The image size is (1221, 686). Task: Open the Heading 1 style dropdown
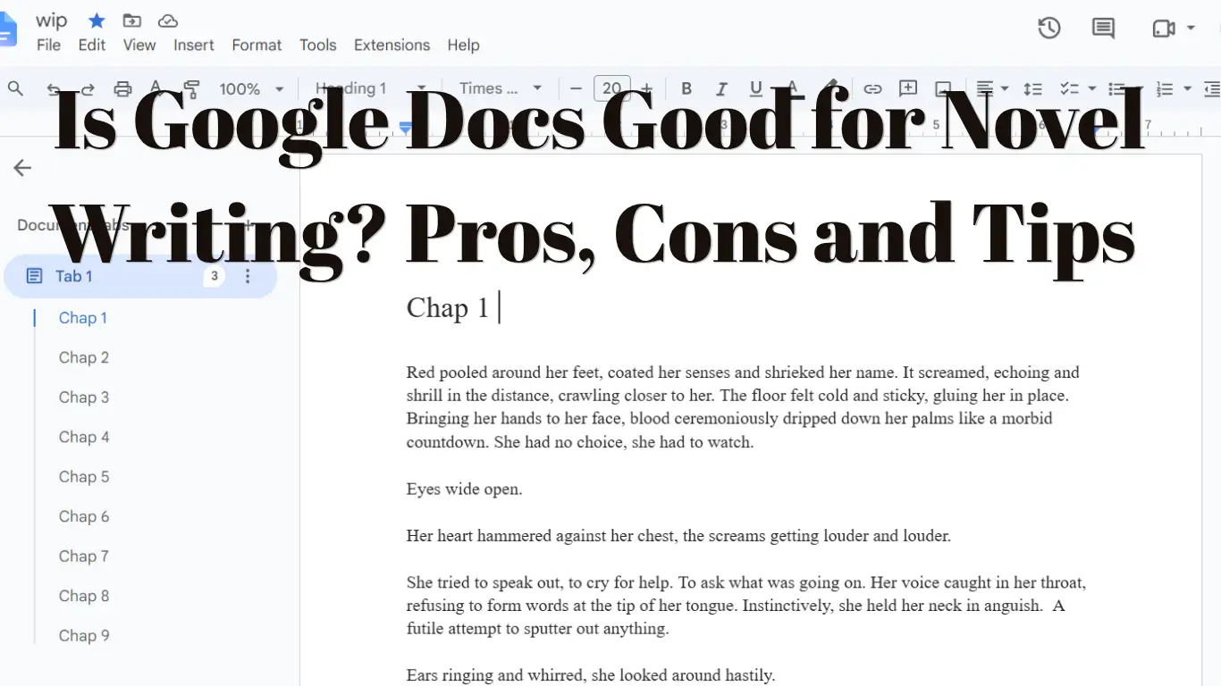[x=370, y=88]
